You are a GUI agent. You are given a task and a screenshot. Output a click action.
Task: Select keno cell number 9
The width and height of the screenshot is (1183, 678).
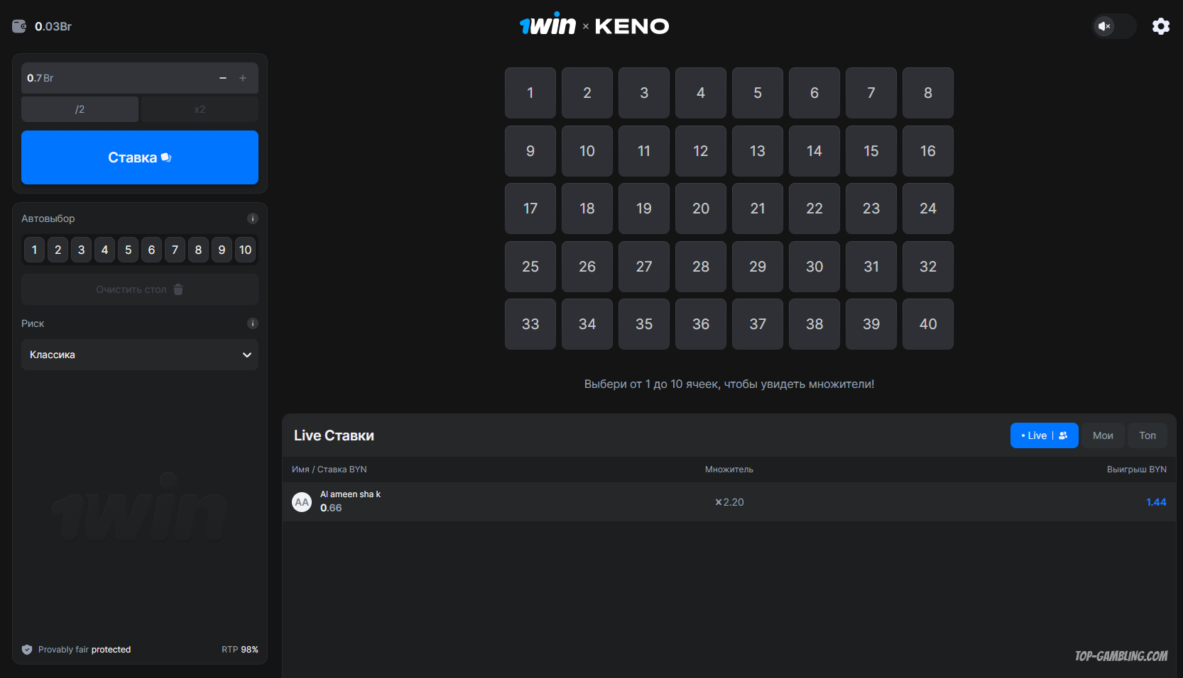pyautogui.click(x=530, y=151)
